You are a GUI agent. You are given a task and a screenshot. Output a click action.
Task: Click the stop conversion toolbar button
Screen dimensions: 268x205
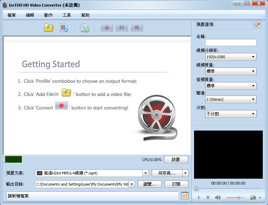(136, 27)
